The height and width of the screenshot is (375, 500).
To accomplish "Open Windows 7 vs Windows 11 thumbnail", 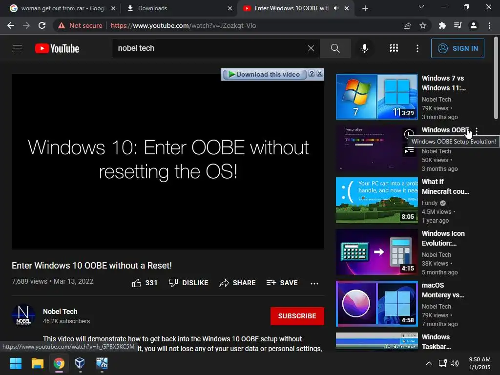I will pos(376,97).
